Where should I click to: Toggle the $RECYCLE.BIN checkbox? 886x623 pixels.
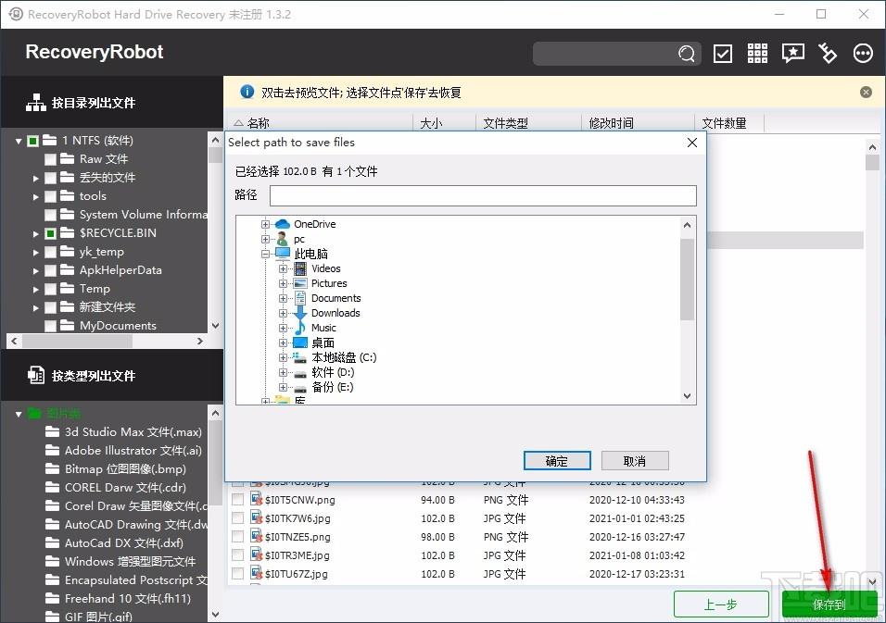tap(50, 233)
